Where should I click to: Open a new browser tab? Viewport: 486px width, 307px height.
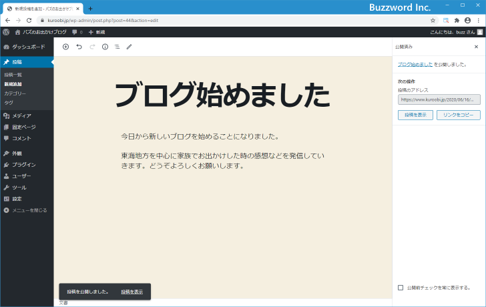(x=91, y=9)
